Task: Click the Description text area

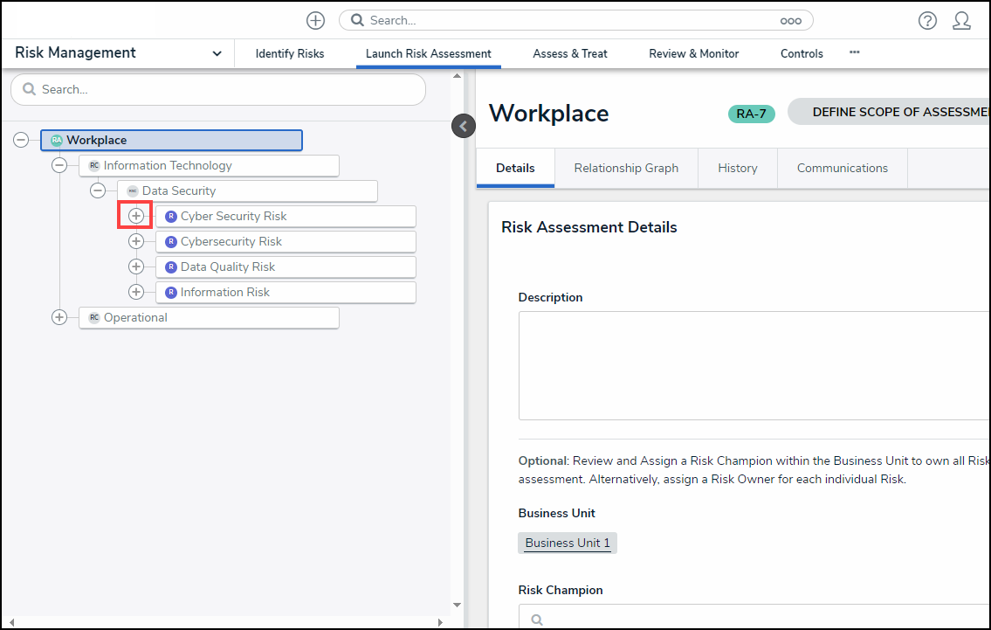Action: [751, 365]
